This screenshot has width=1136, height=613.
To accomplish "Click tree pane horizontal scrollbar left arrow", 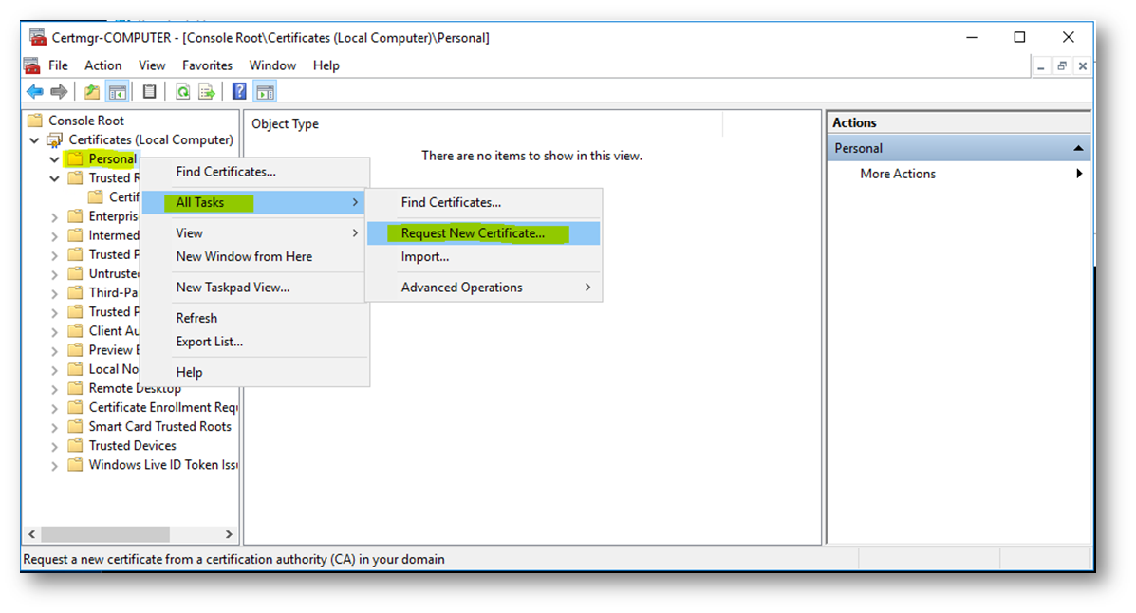I will (32, 534).
